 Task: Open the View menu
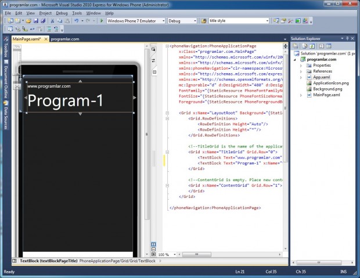31,13
